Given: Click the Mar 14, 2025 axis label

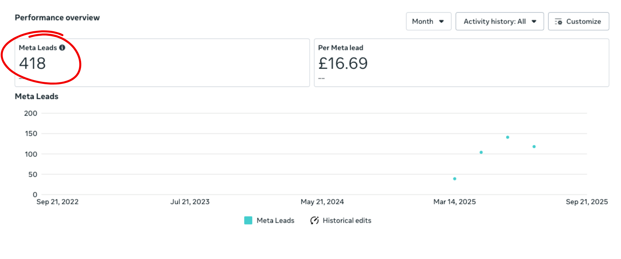Looking at the screenshot, I should point(455,202).
